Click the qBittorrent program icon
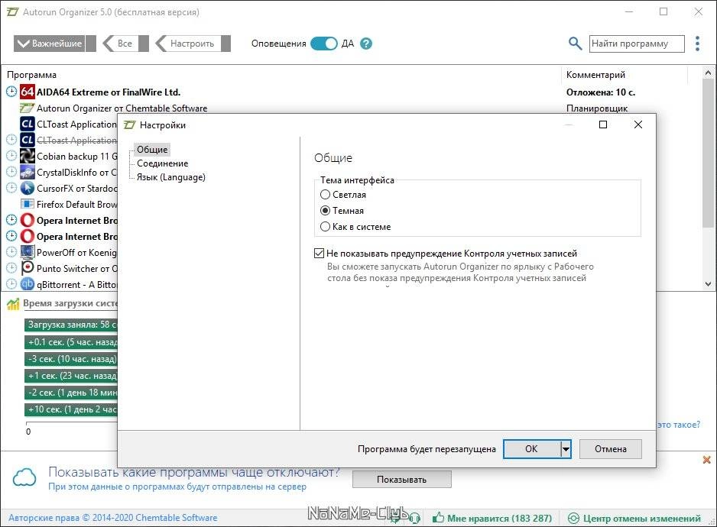The image size is (717, 527). point(27,284)
